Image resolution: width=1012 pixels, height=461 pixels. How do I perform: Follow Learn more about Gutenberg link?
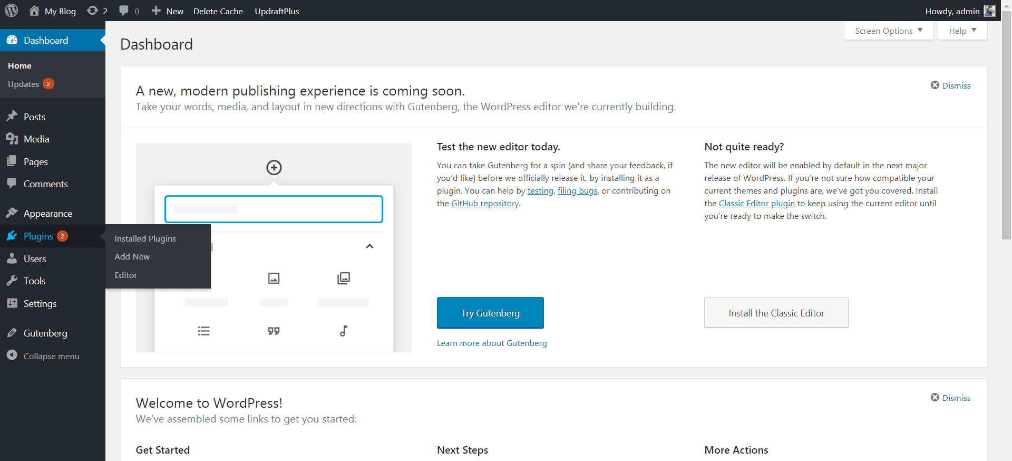[x=492, y=343]
